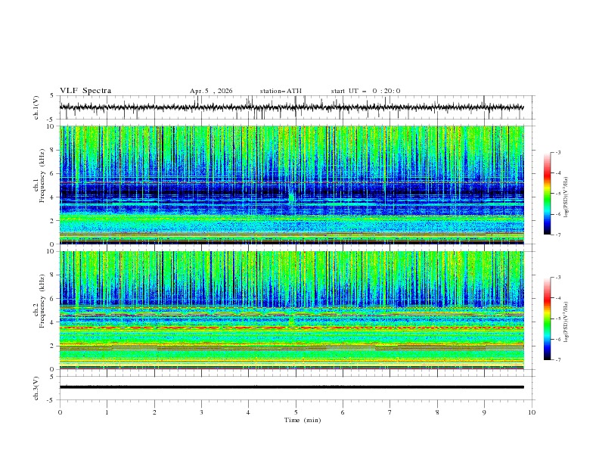Viewport: 599px width, 463px height.
Task: Click the time axis tick label "7"
Action: click(390, 412)
